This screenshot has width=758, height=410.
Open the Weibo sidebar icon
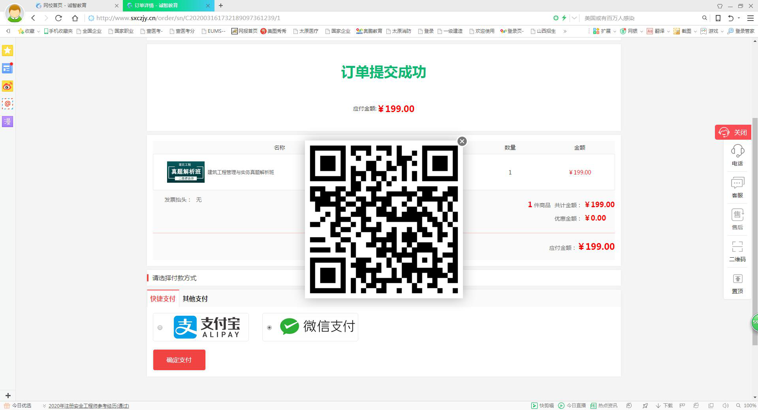click(x=8, y=86)
